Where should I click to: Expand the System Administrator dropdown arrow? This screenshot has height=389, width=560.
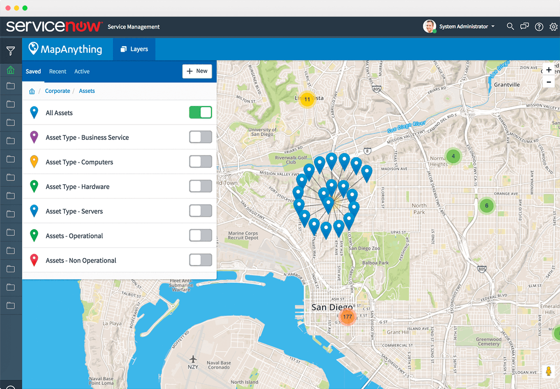pos(493,27)
